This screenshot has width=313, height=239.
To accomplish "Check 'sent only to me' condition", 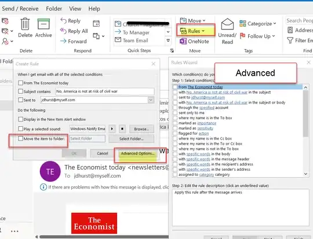I will coord(175,113).
